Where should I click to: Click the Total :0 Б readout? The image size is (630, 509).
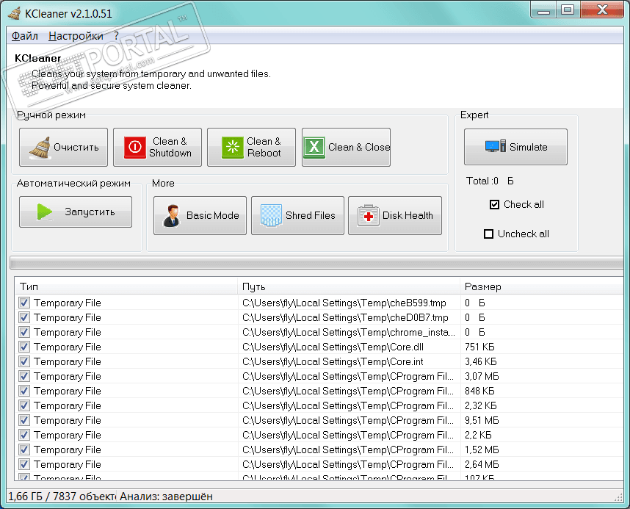490,181
